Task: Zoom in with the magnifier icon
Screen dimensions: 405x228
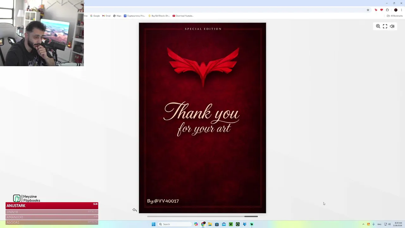Action: pyautogui.click(x=378, y=26)
